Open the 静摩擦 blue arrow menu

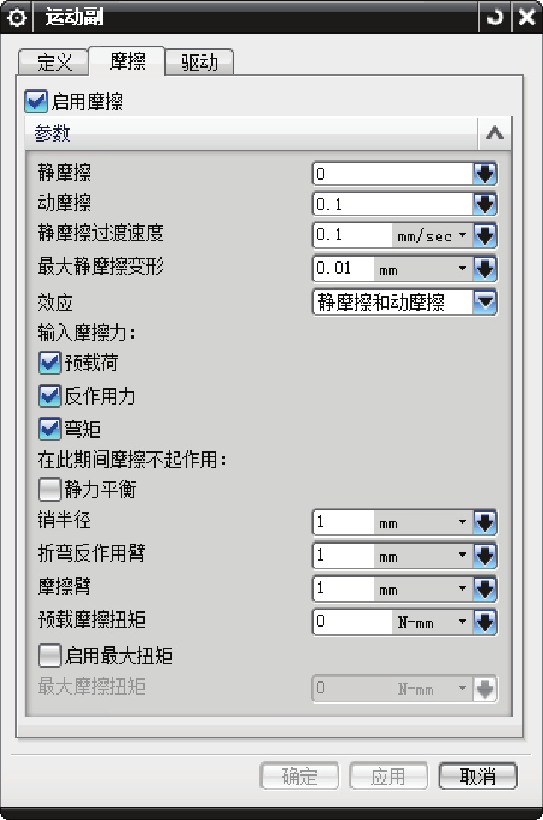tap(485, 174)
